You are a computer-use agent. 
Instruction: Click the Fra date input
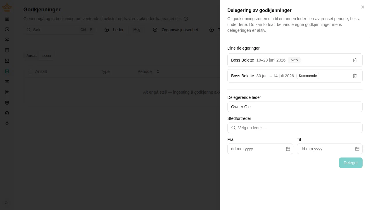coord(260,149)
